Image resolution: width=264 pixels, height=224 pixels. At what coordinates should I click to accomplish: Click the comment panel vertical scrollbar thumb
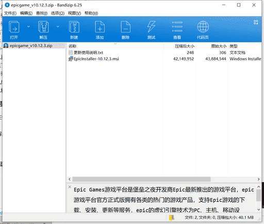pos(259,196)
